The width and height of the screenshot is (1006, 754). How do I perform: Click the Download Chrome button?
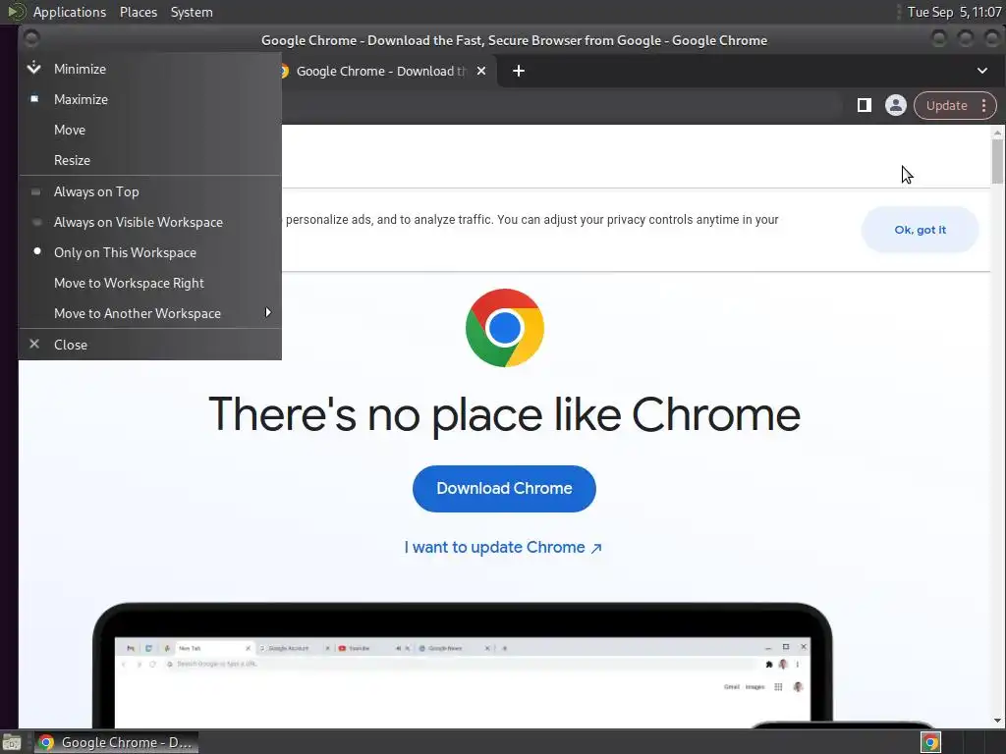504,489
